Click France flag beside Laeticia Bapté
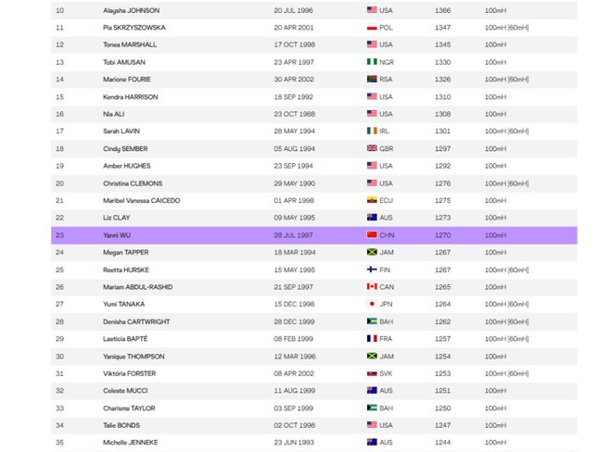This screenshot has height=452, width=612. [x=372, y=339]
